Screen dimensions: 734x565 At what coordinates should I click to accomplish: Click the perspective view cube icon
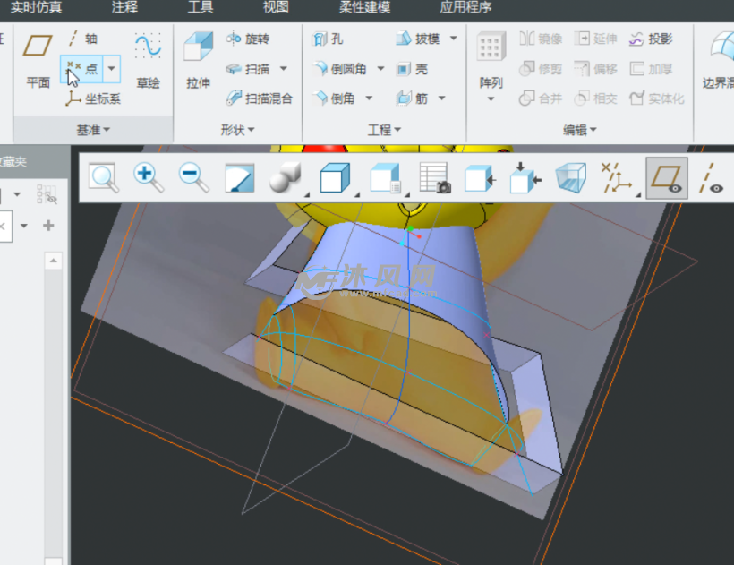click(570, 178)
